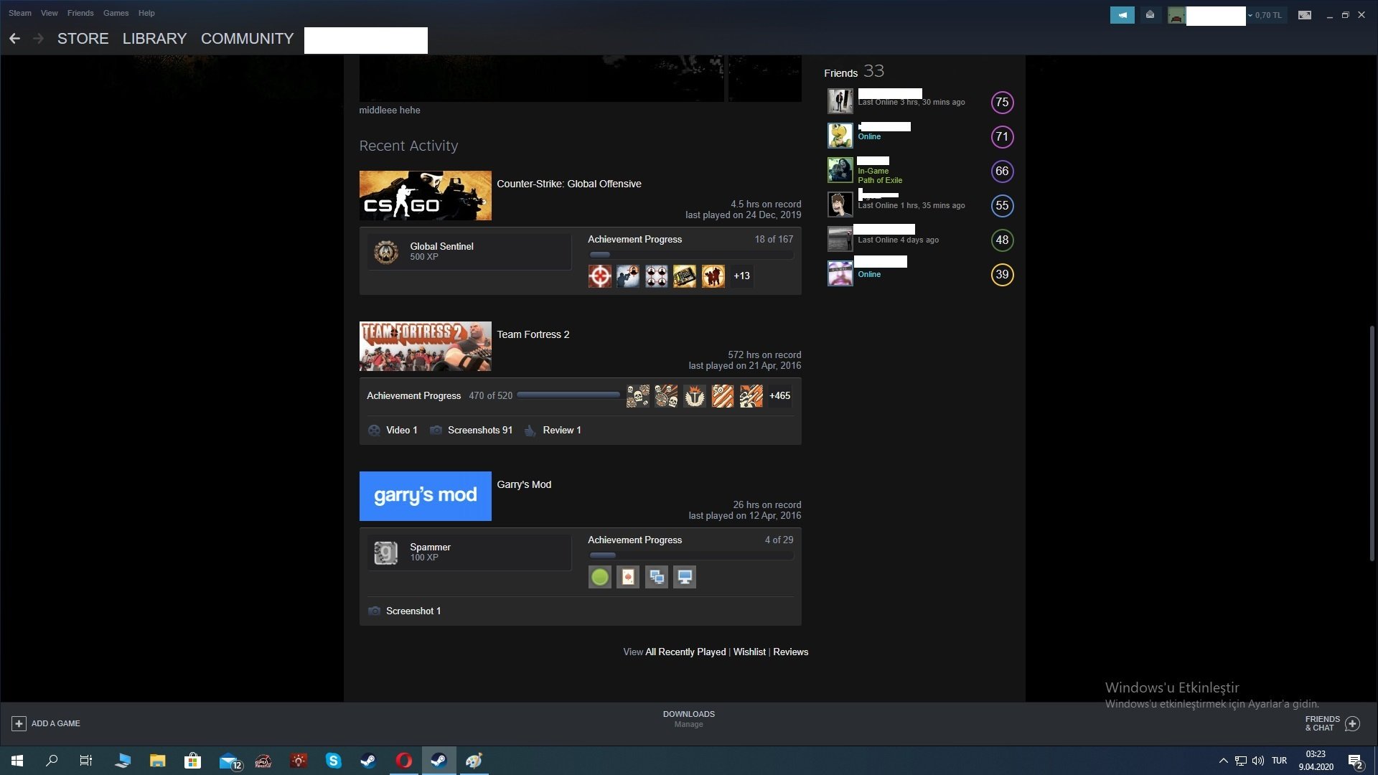1378x775 pixels.
Task: Open the Counter-Strike game banner thumbnail
Action: coord(426,195)
